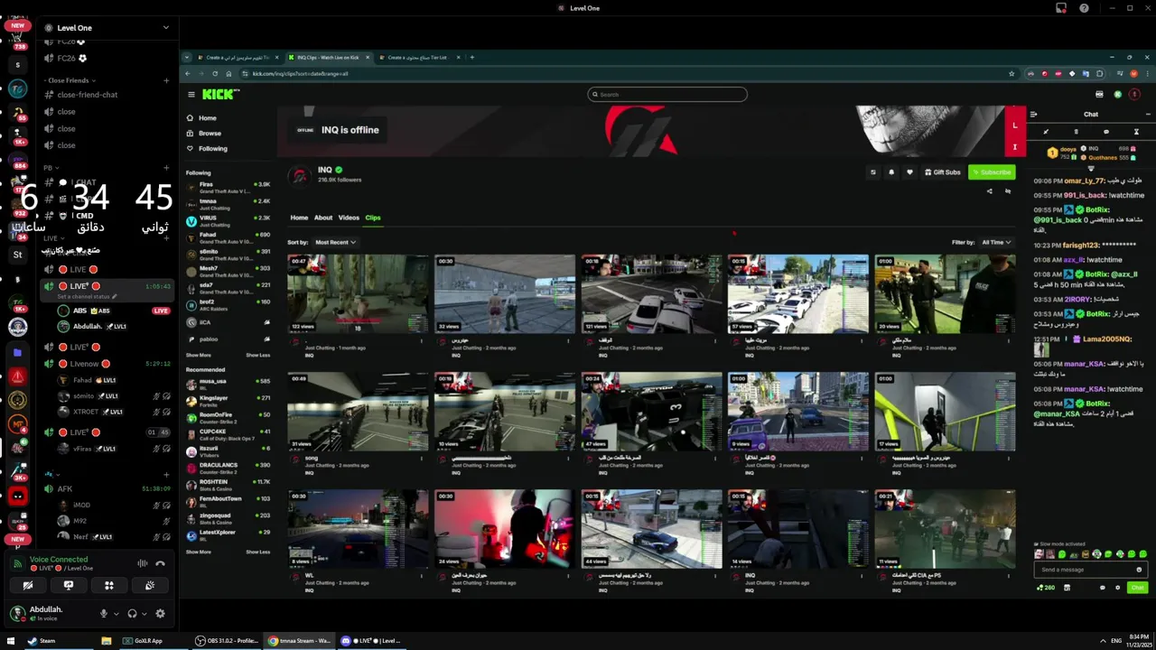Disconnect from Discord voice channel
The width and height of the screenshot is (1156, 650).
click(x=160, y=563)
